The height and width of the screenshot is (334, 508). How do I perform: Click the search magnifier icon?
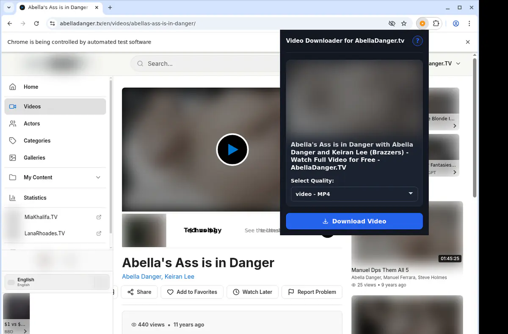140,64
